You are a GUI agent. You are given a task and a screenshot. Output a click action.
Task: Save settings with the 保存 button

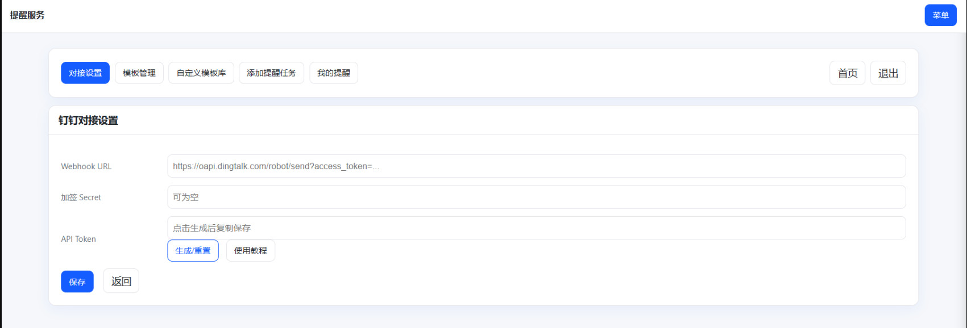click(77, 282)
